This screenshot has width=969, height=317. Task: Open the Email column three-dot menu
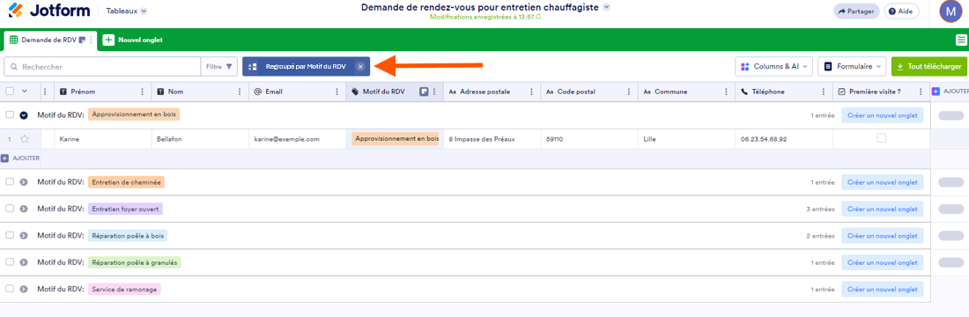click(337, 92)
